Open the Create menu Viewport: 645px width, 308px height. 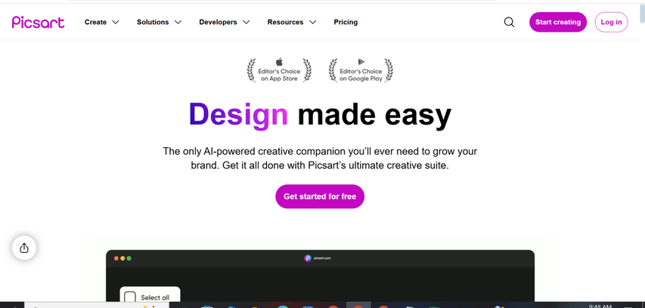(95, 22)
